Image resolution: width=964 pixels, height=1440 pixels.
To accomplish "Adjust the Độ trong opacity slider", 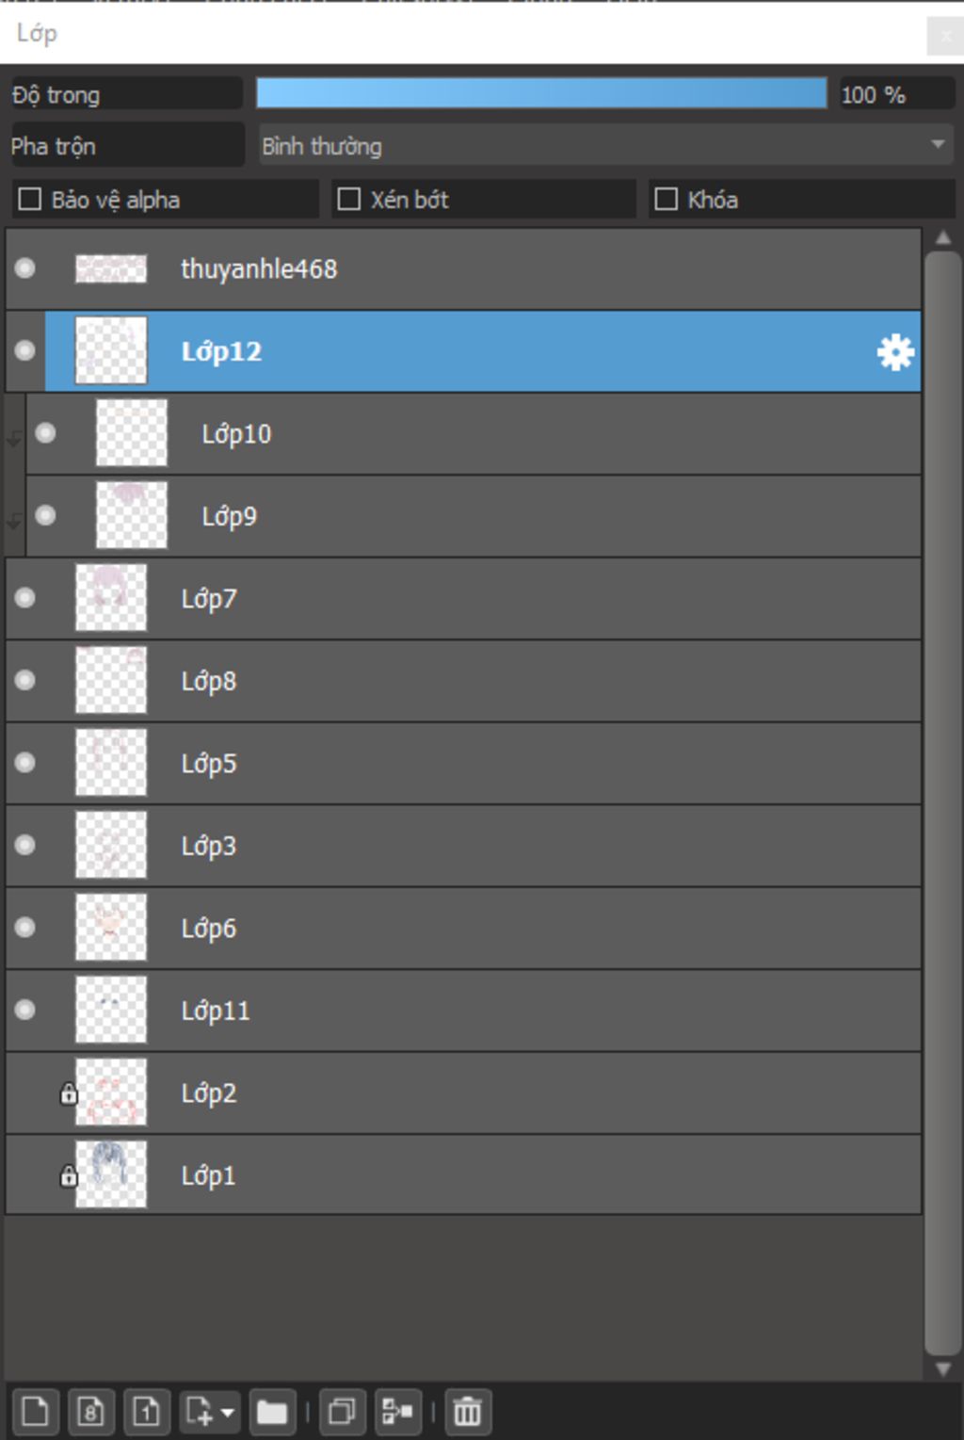I will coord(541,94).
